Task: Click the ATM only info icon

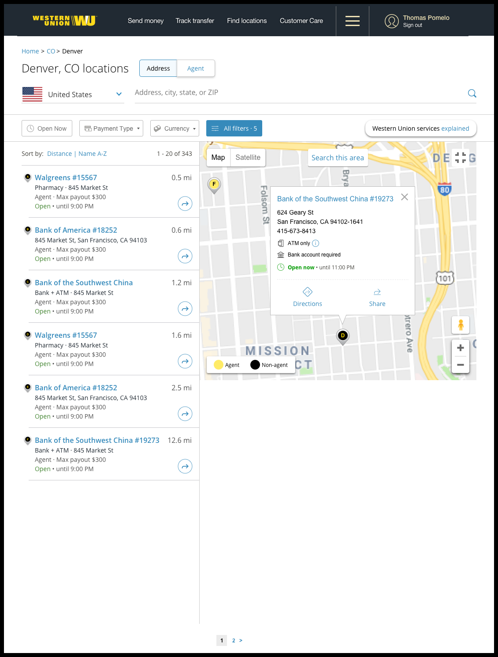Action: pyautogui.click(x=316, y=243)
